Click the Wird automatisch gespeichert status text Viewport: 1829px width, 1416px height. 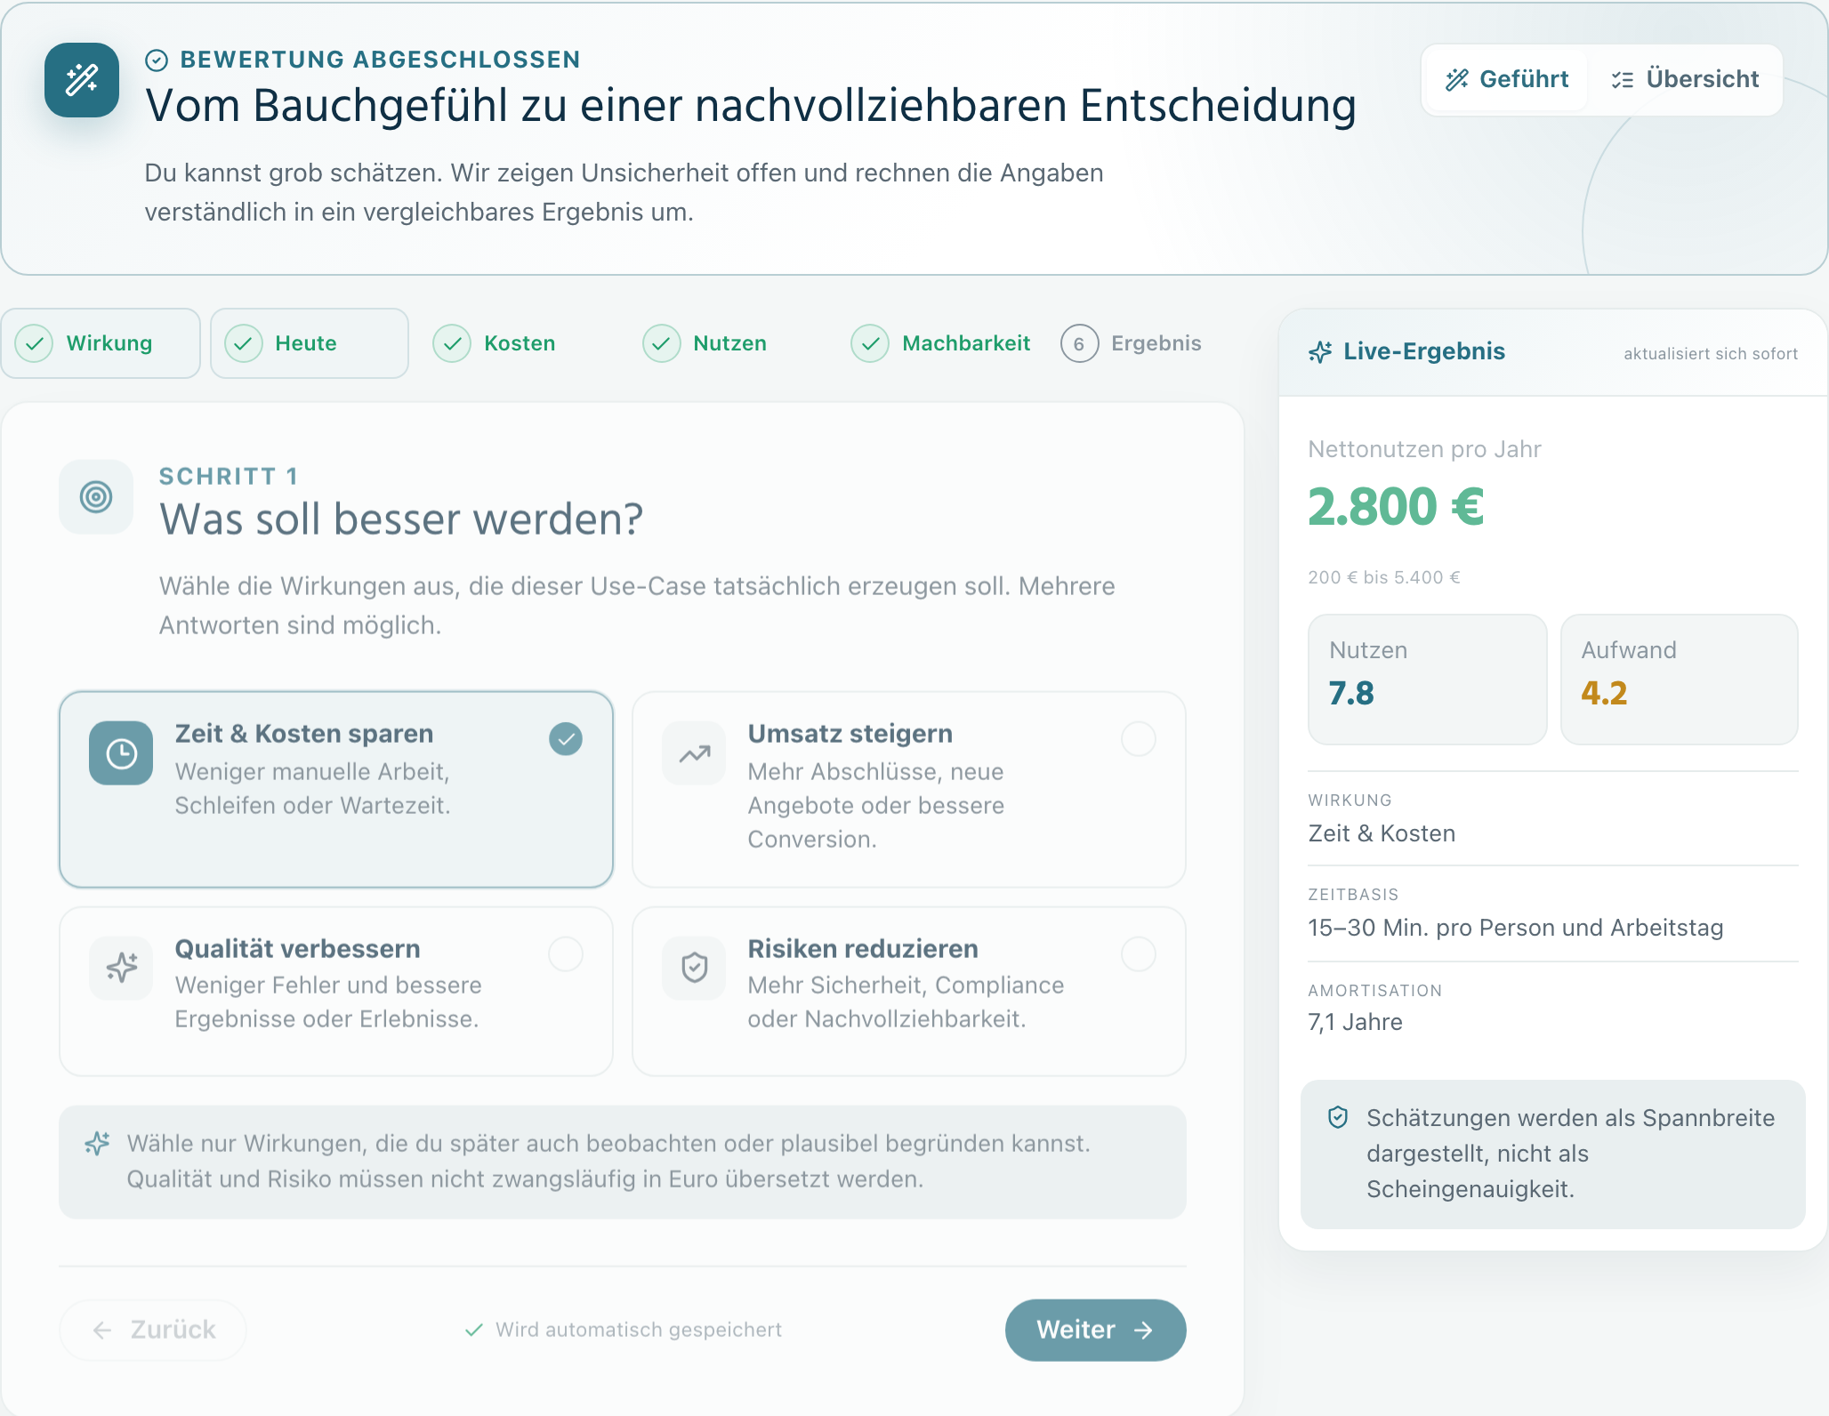pos(639,1330)
